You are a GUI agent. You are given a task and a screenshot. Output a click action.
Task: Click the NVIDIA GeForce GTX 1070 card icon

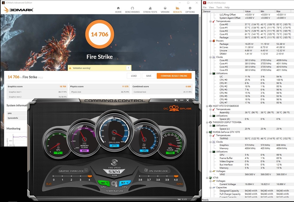[210, 132]
